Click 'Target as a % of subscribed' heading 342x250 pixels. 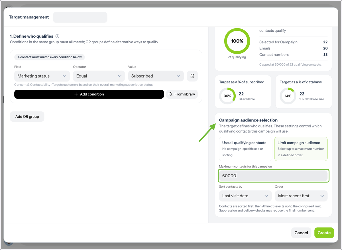coord(242,82)
